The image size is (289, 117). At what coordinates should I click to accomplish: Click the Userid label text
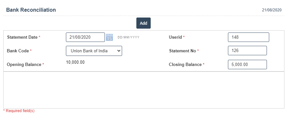(175, 37)
